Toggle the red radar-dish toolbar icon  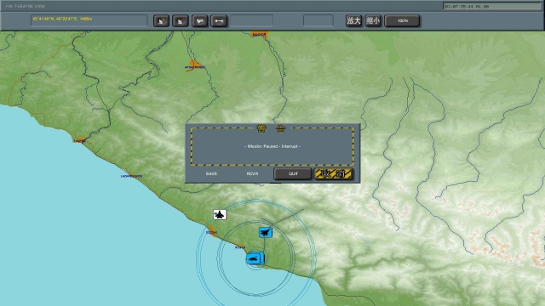point(181,20)
